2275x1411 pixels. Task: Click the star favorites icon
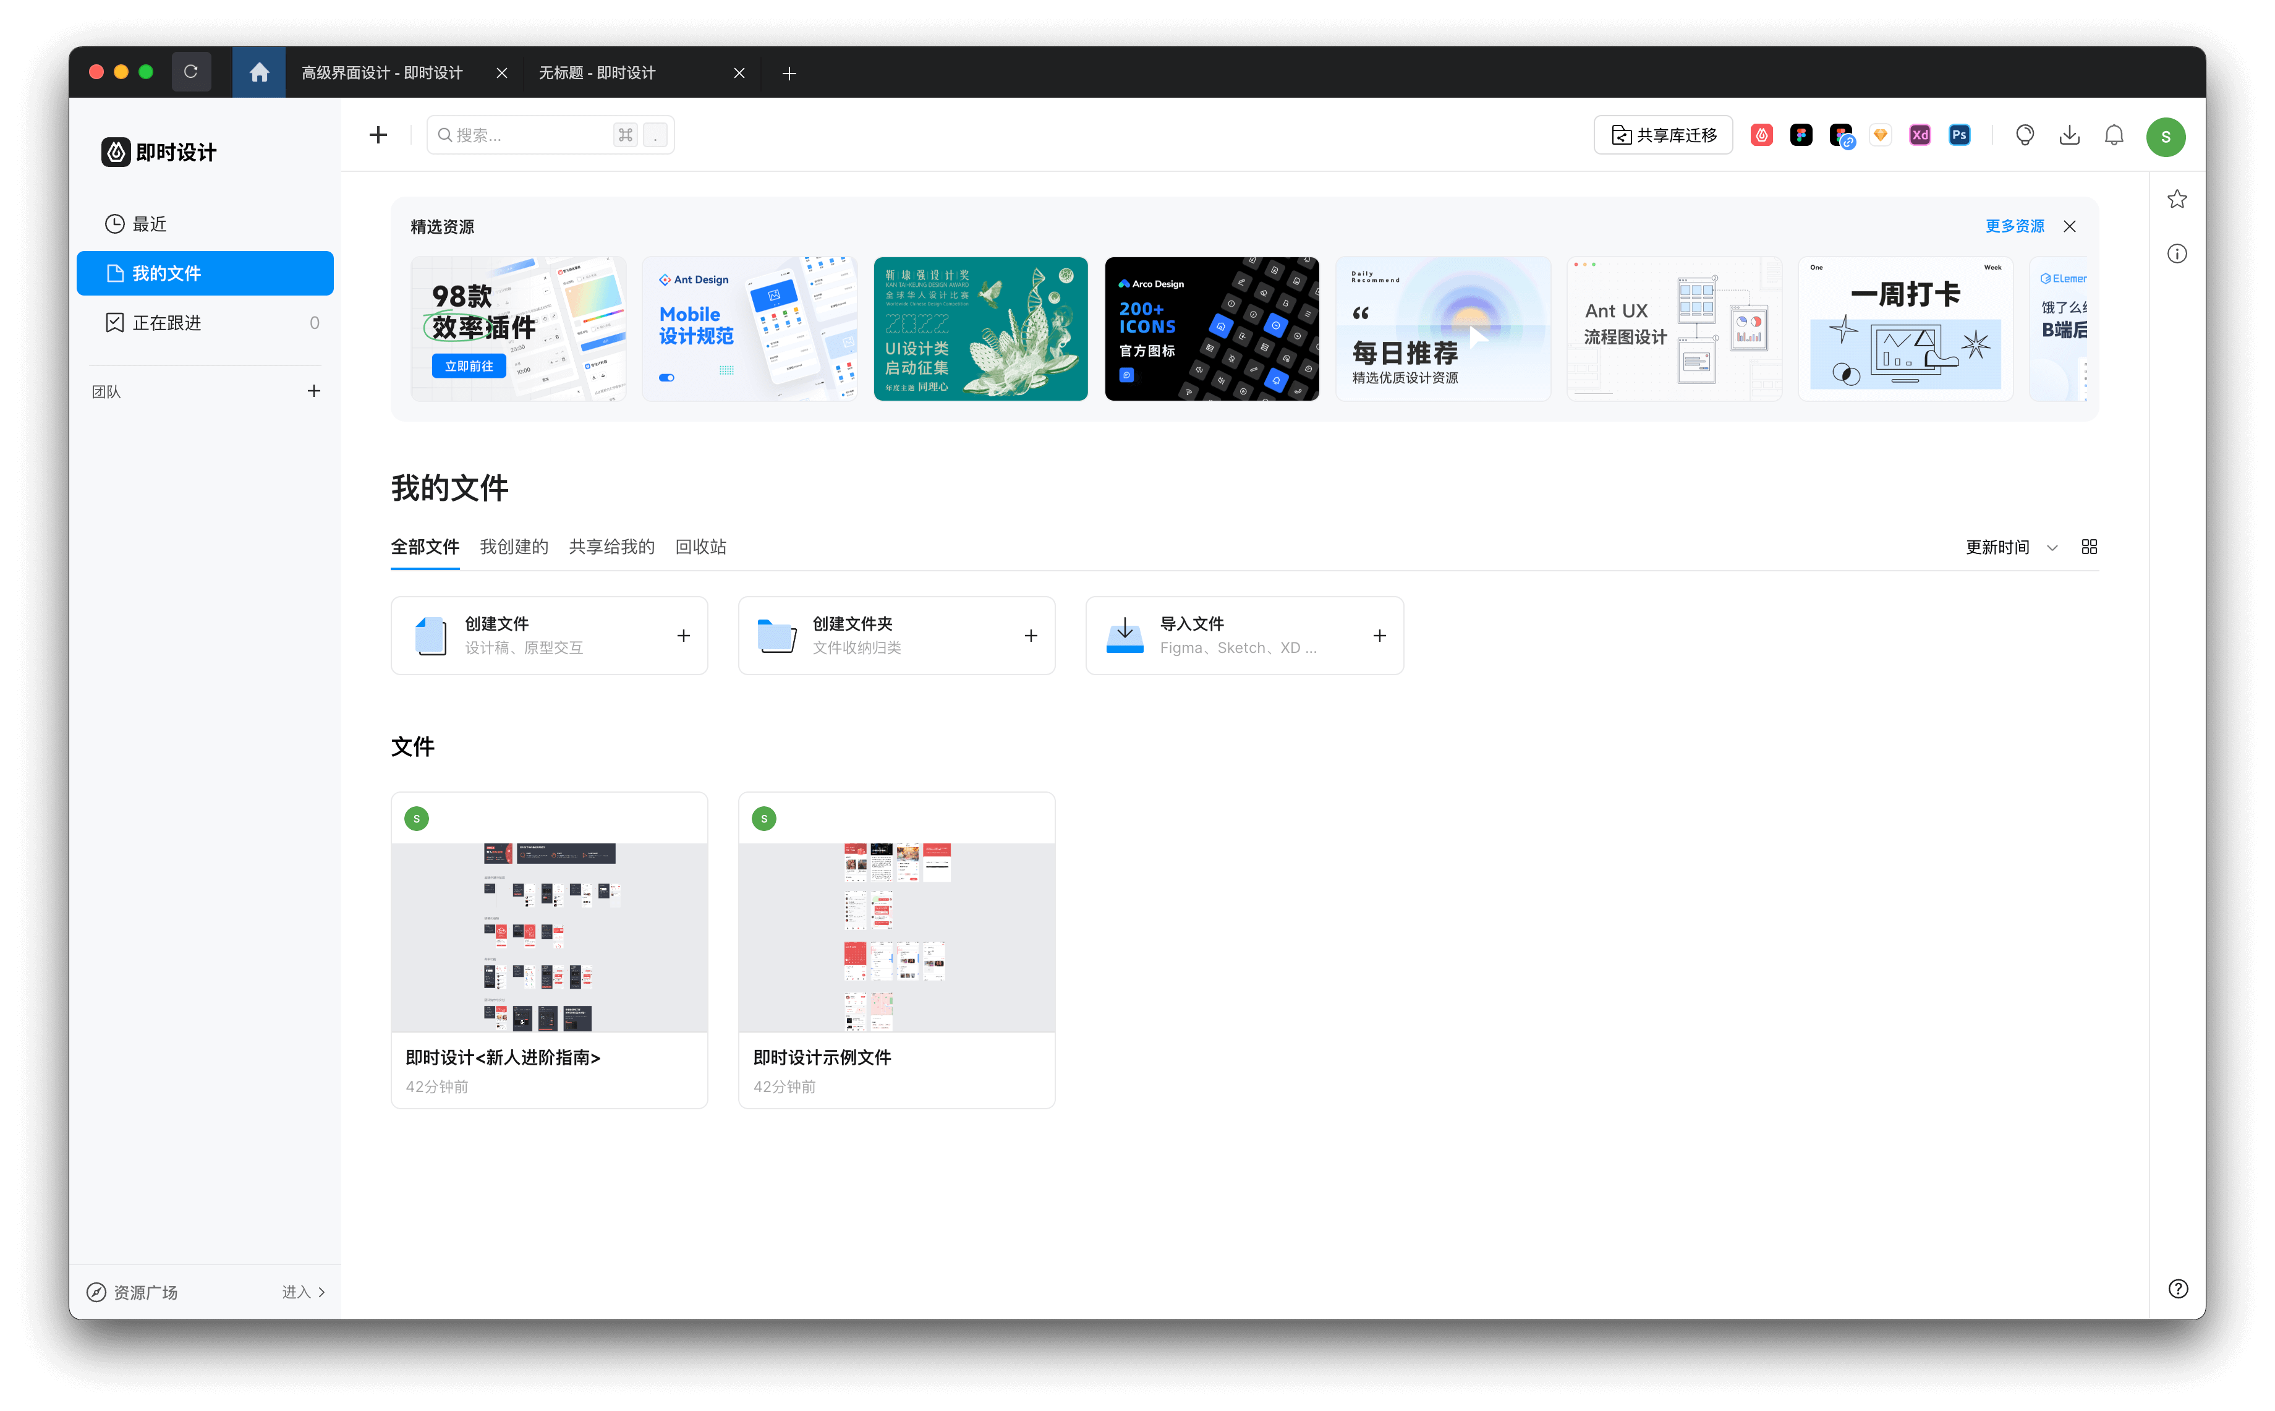[x=2176, y=198]
